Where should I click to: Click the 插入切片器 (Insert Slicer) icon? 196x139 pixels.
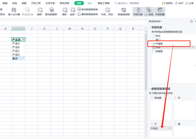click(14, 11)
